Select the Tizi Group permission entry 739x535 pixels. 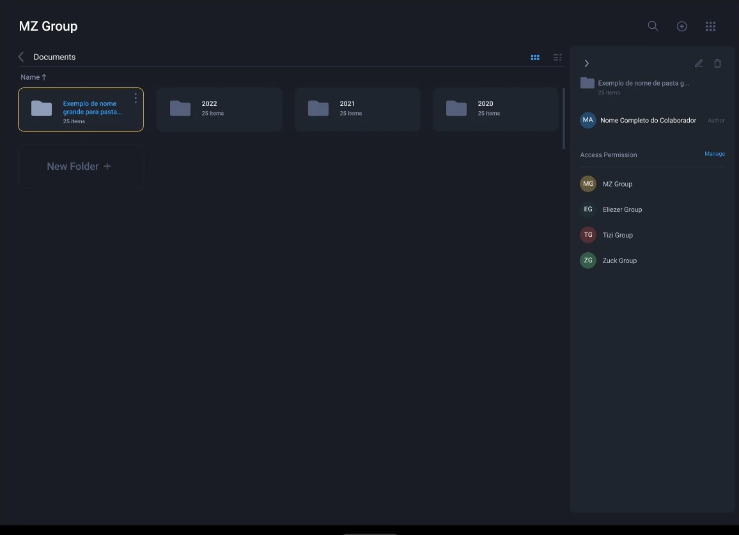[652, 235]
